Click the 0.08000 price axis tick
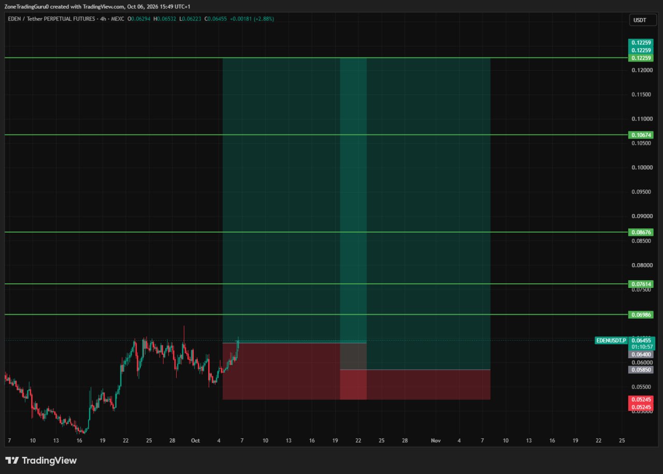663x474 pixels. [641, 265]
